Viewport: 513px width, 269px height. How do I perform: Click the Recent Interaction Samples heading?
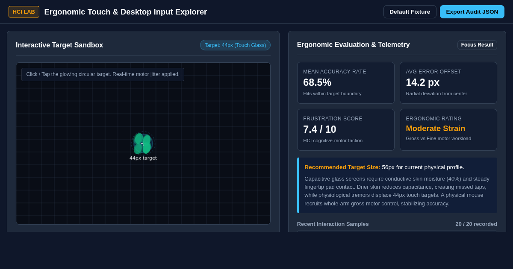tap(333, 224)
